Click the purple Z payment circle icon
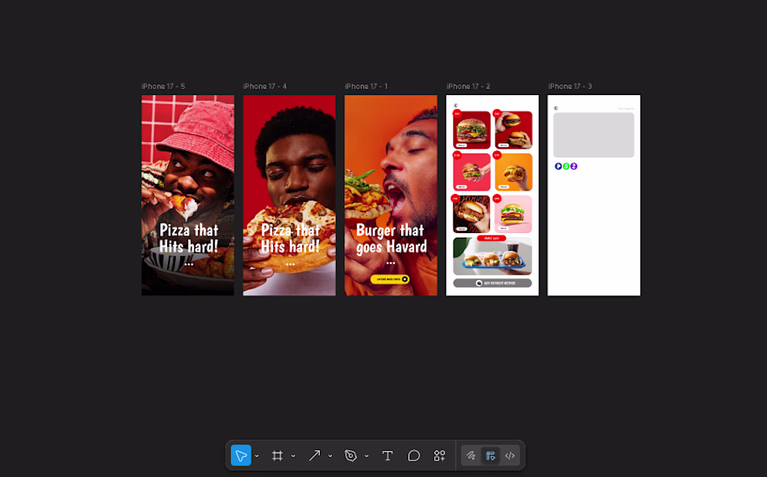Viewport: 767px width, 477px height. tap(574, 166)
